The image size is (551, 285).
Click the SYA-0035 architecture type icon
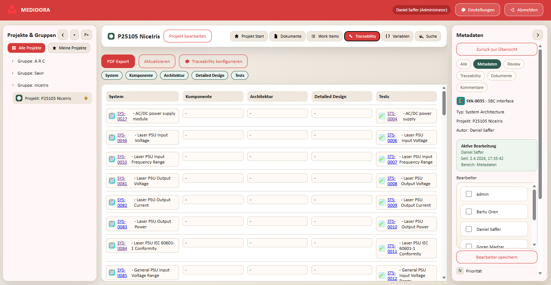(460, 101)
